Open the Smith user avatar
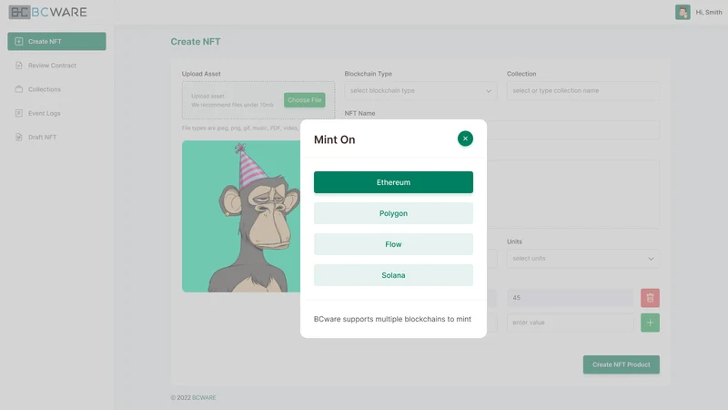Image resolution: width=728 pixels, height=410 pixels. 682,12
